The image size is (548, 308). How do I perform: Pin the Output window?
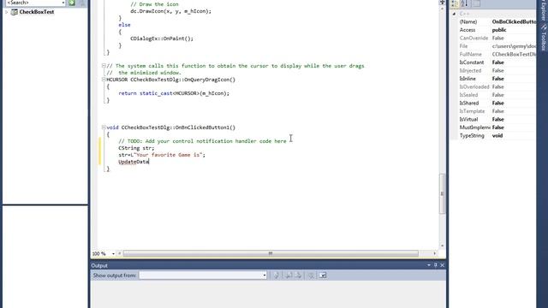pyautogui.click(x=436, y=265)
